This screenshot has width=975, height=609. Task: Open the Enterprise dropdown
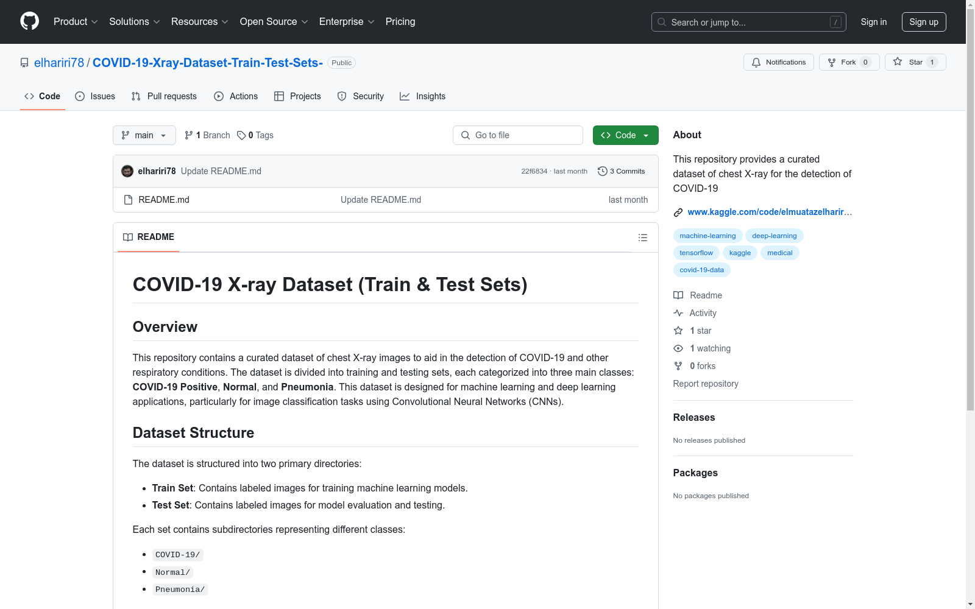pyautogui.click(x=347, y=22)
